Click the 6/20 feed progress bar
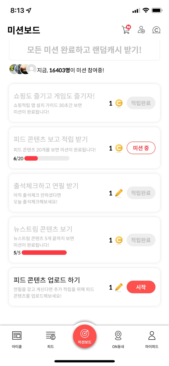The image size is (169, 366). pyautogui.click(x=47, y=158)
